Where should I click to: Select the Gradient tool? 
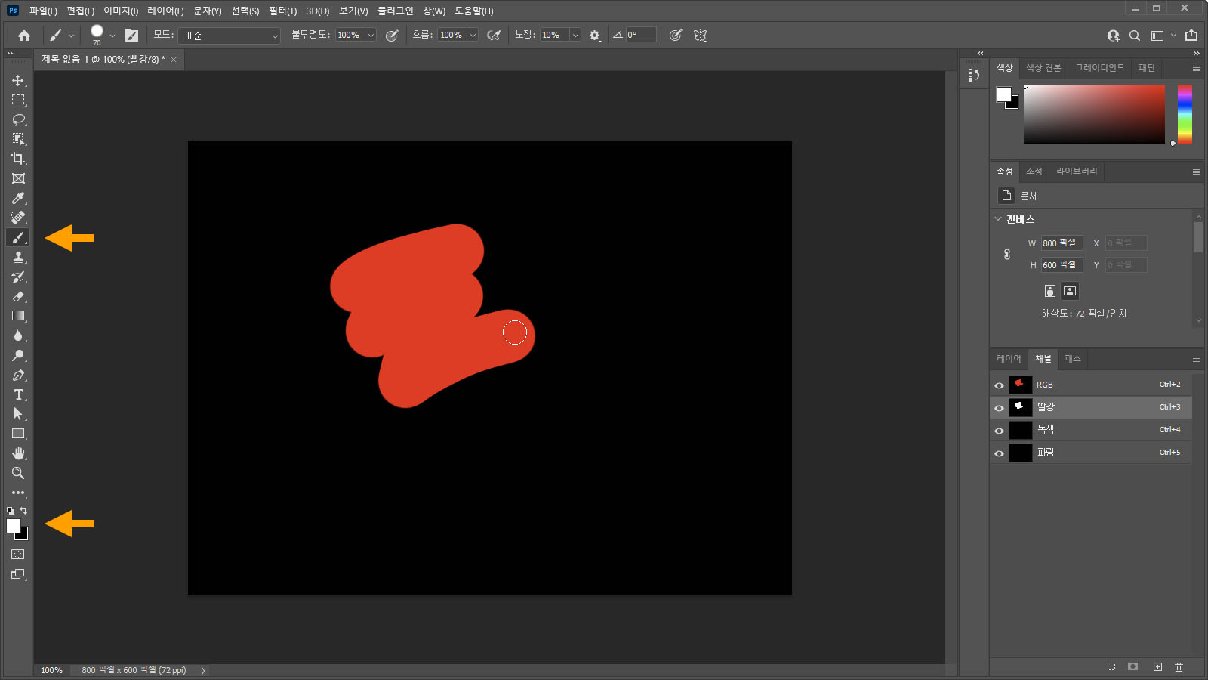[18, 316]
